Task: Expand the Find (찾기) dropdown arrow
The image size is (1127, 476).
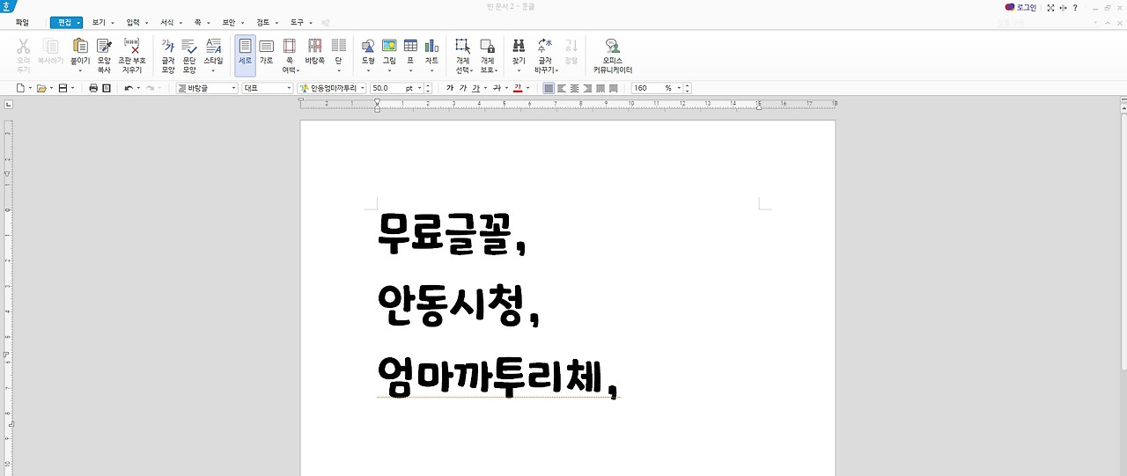Action: [519, 70]
